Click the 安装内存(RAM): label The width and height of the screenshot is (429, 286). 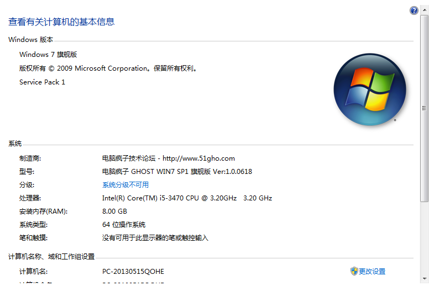[x=43, y=211]
